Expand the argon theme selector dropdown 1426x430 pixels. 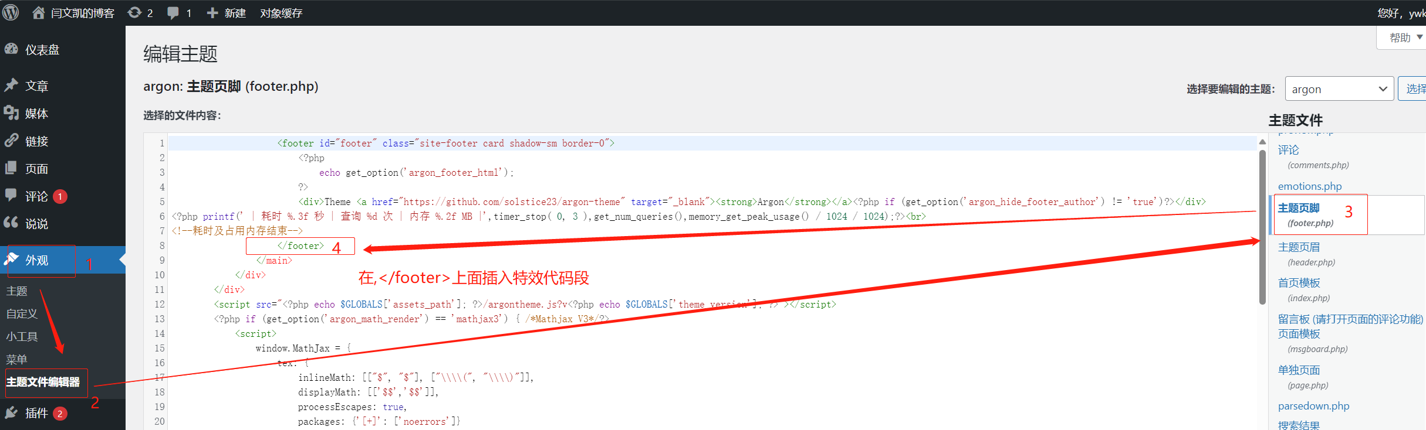[x=1339, y=89]
